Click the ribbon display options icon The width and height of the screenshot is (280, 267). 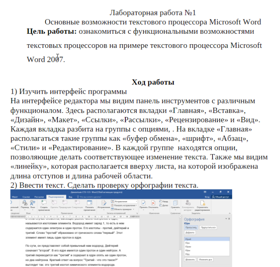coord(205,192)
